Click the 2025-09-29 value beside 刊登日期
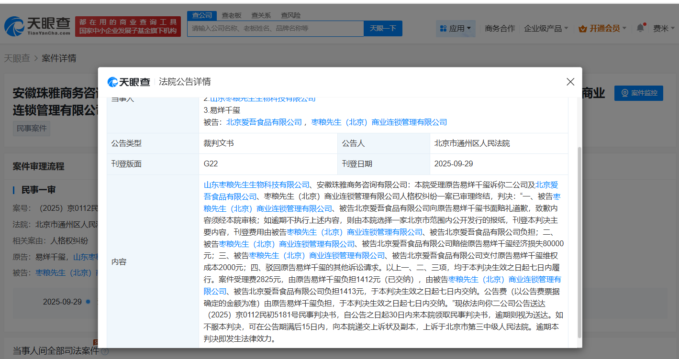679x359 pixels. point(454,163)
